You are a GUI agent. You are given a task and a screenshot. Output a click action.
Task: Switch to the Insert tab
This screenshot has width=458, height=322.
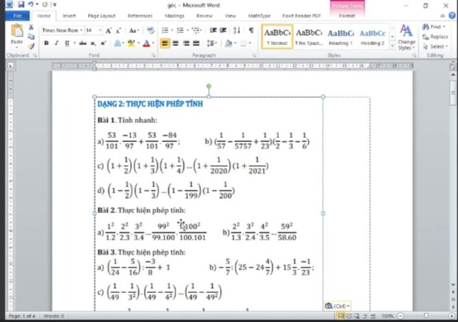point(69,16)
